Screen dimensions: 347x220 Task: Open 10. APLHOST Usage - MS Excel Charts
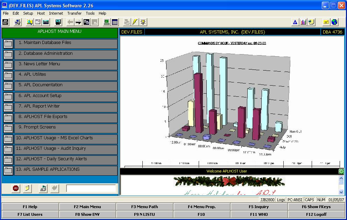point(66,139)
